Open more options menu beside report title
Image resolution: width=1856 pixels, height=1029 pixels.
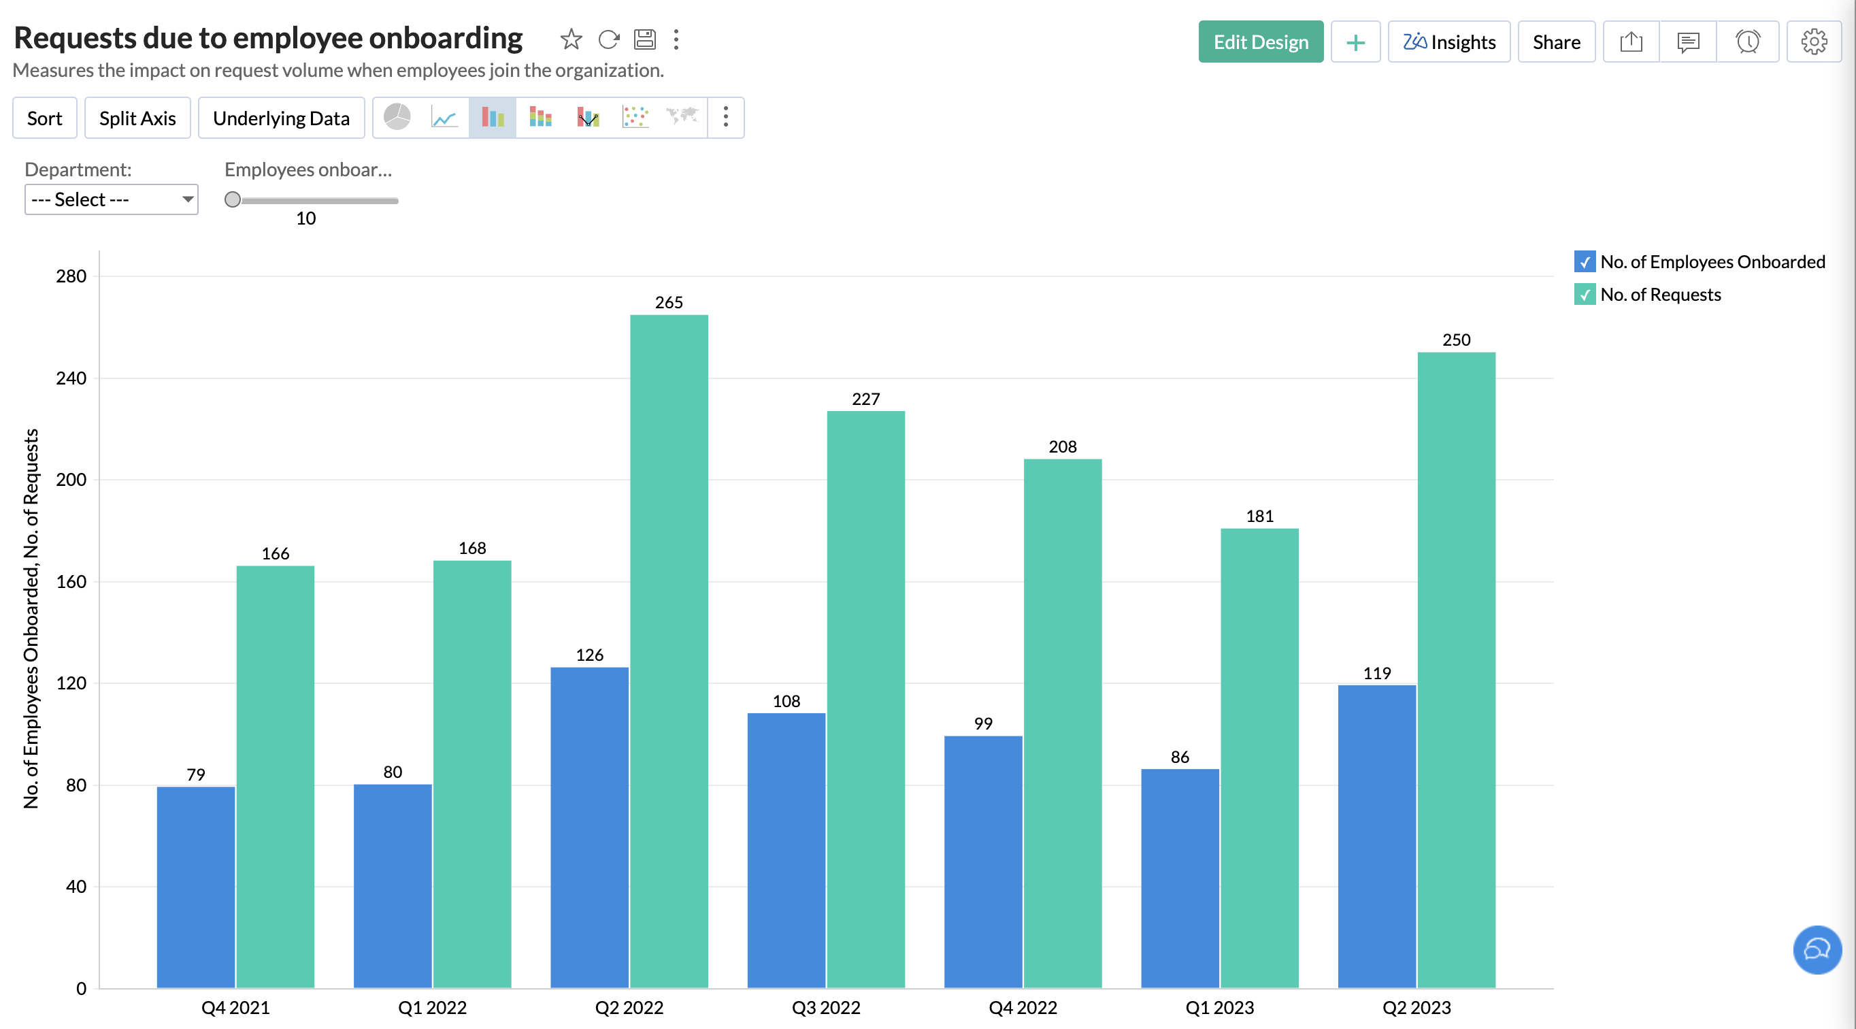pyautogui.click(x=676, y=39)
